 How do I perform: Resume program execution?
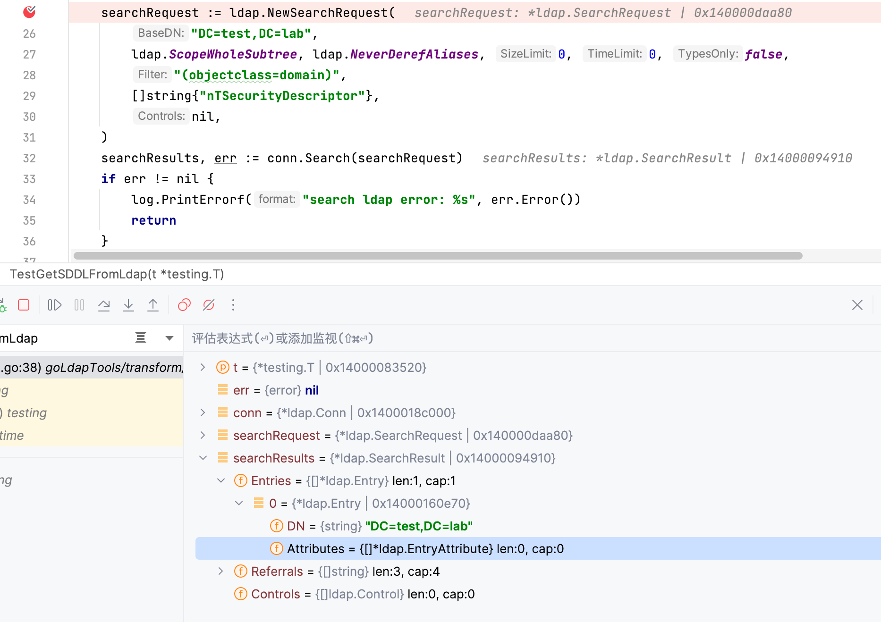(x=55, y=305)
